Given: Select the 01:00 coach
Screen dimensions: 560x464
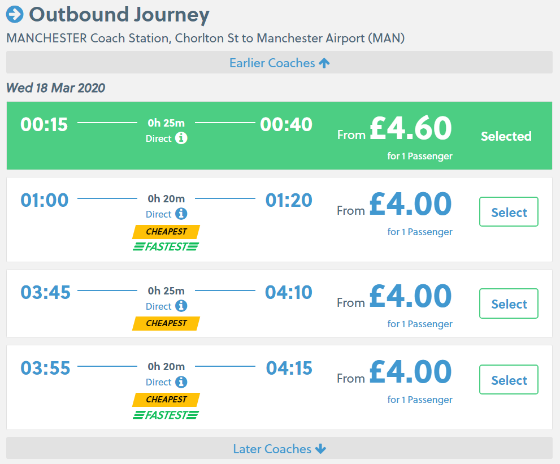Looking at the screenshot, I should 509,212.
